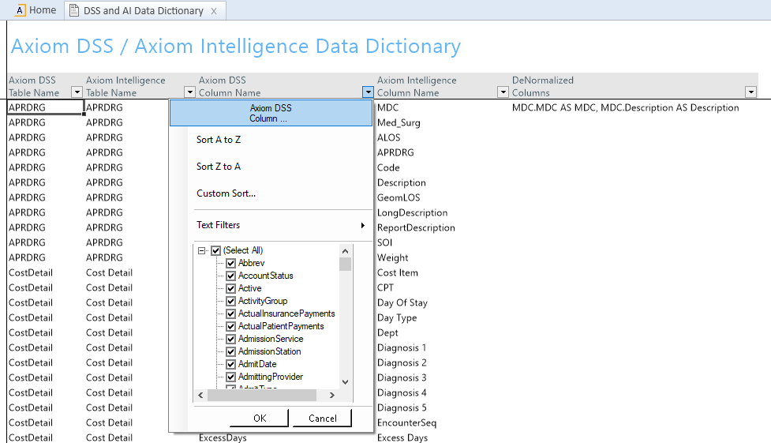Uncheck the ActualPatientPayments checkbox
771x443 pixels.
(230, 326)
